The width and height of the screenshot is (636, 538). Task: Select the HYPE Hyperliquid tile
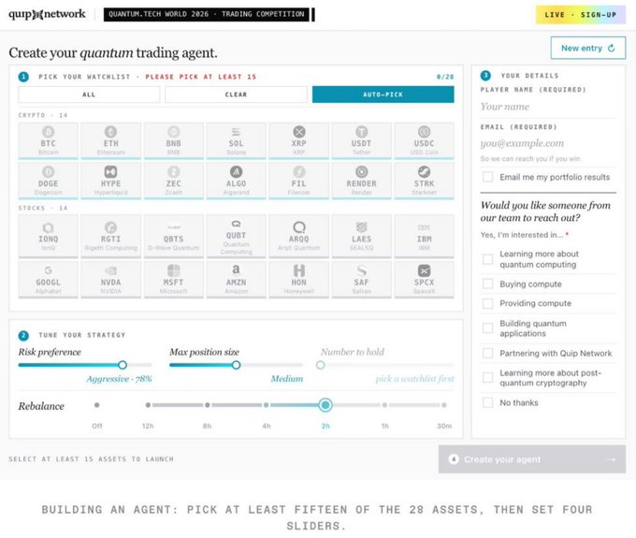[x=110, y=181]
